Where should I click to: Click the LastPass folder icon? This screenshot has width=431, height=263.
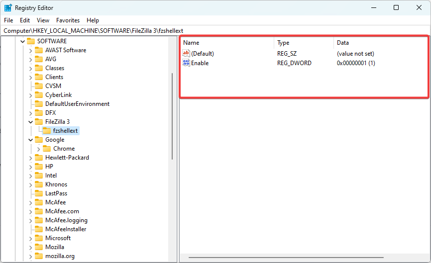39,193
